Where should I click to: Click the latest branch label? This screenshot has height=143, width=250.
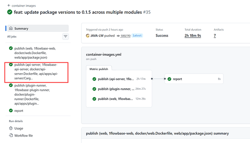point(137,36)
